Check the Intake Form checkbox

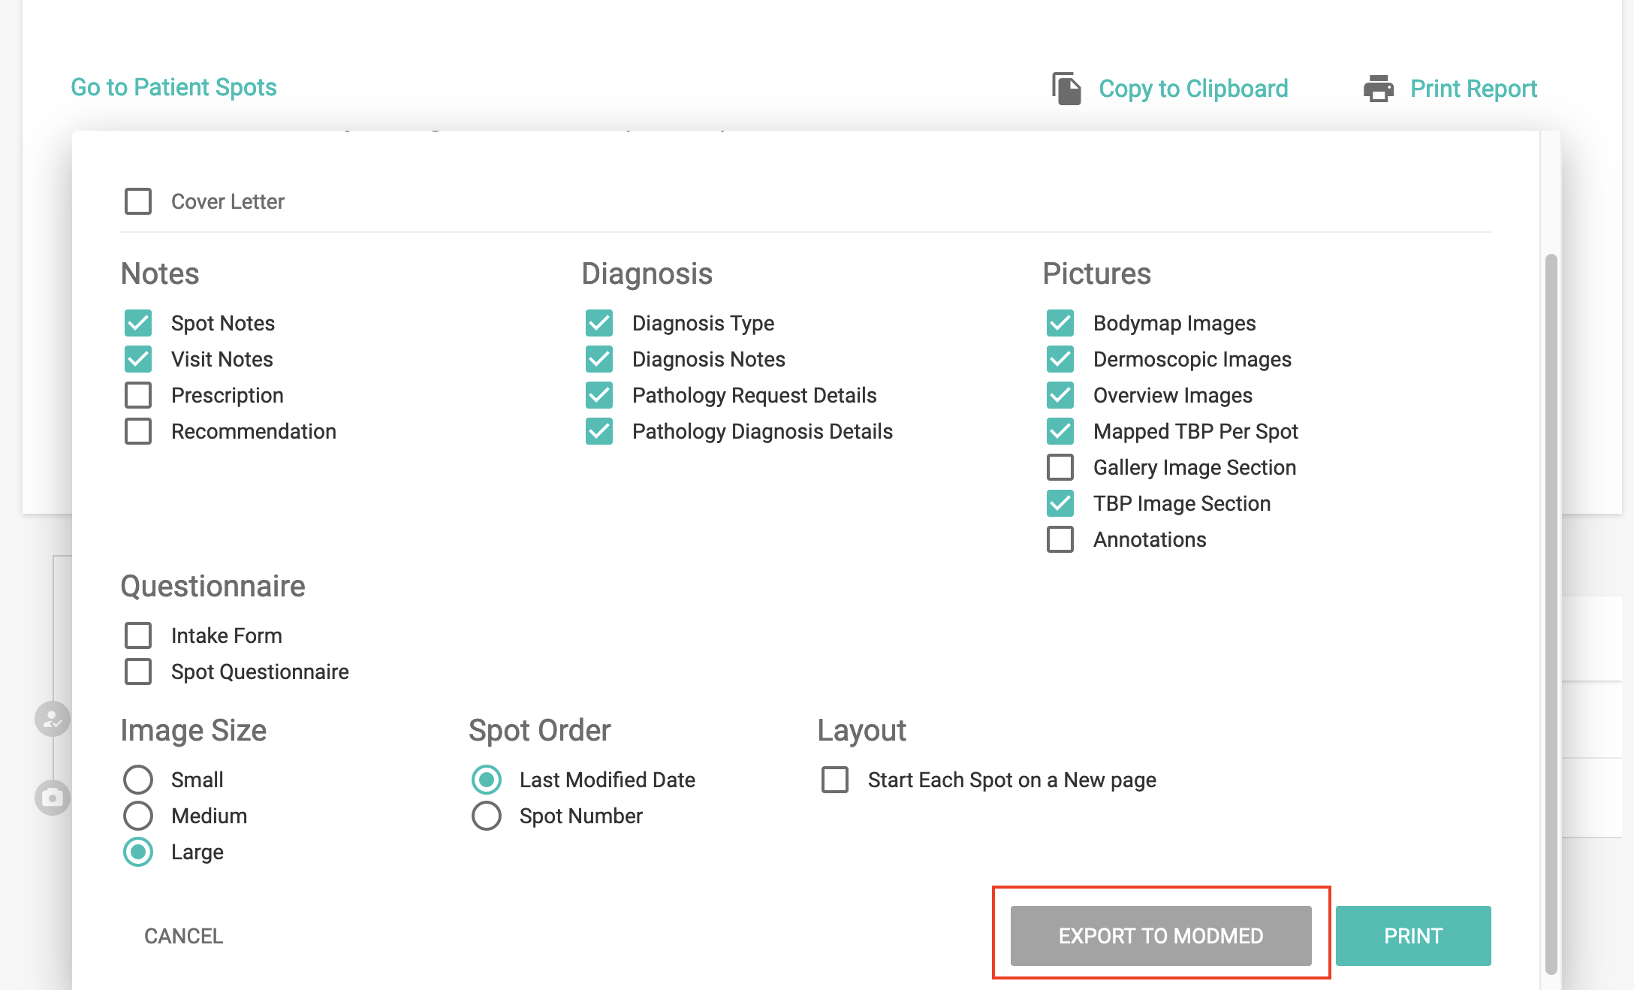click(138, 635)
